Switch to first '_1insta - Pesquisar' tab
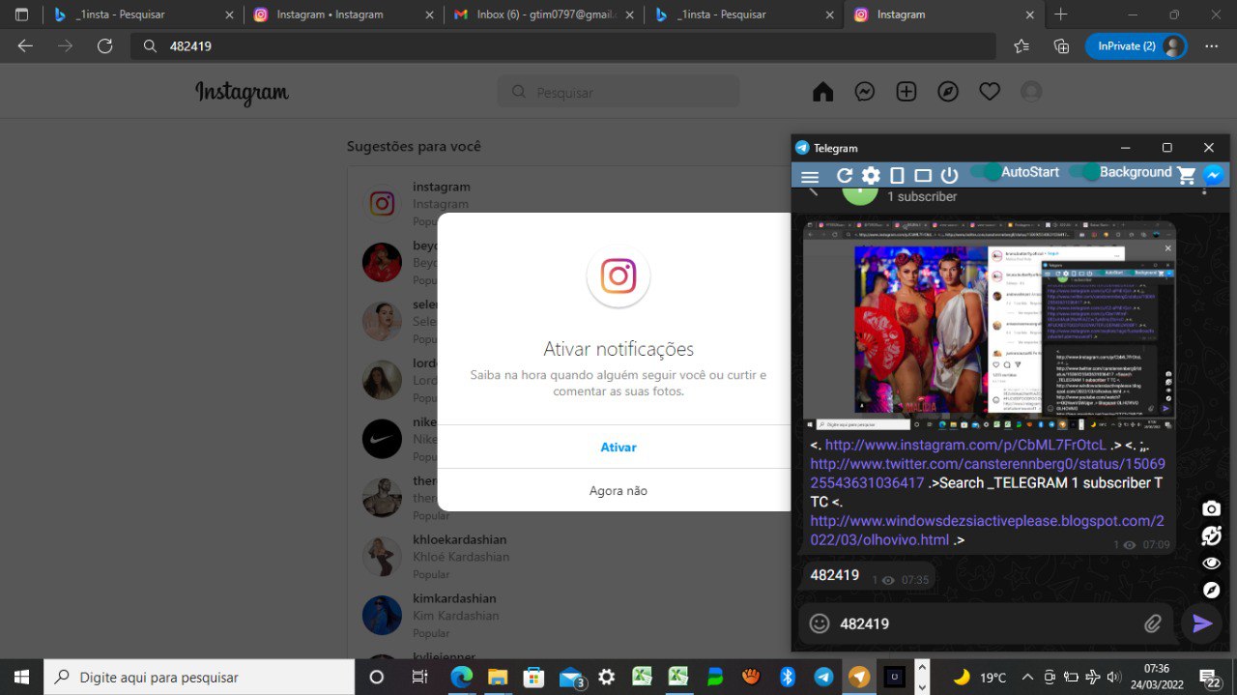The height and width of the screenshot is (695, 1237). pos(143,14)
